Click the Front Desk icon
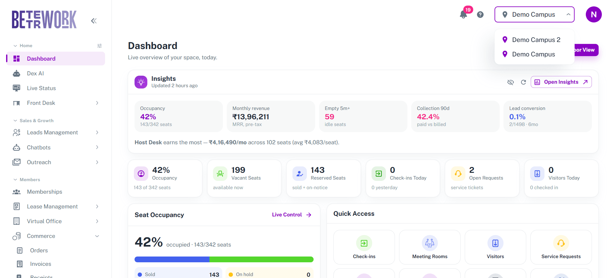Image resolution: width=614 pixels, height=278 pixels. coord(16,103)
